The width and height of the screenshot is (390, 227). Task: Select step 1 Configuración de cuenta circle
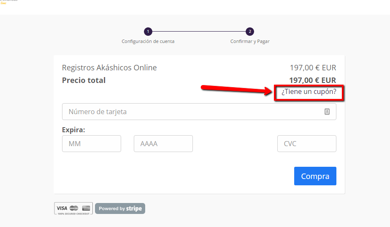click(148, 32)
